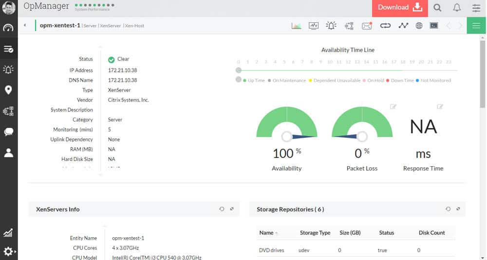This screenshot has width=487, height=260.
Task: Go to previous device arrow in toolbar
Action: pyautogui.click(x=448, y=26)
